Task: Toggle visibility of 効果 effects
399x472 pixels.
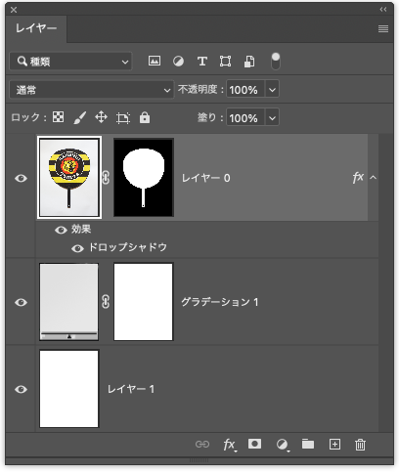Action: pos(61,230)
